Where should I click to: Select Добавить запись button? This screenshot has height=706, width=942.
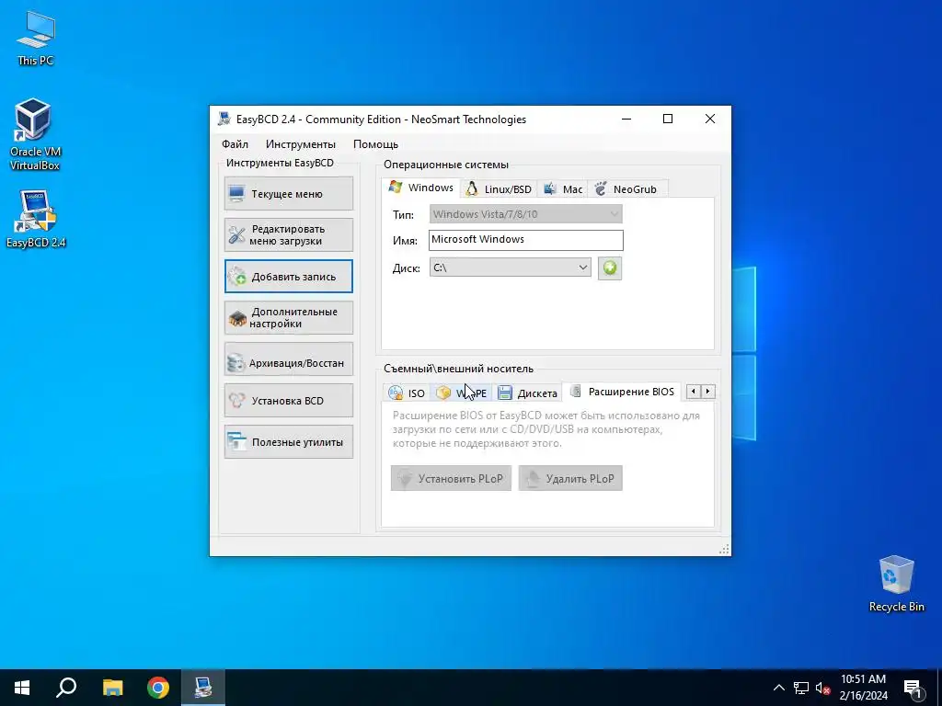(288, 276)
